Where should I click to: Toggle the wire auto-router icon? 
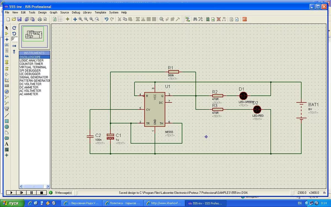(x=188, y=19)
